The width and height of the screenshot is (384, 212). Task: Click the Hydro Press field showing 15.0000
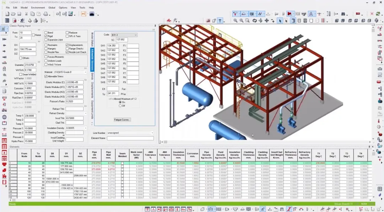(30, 141)
